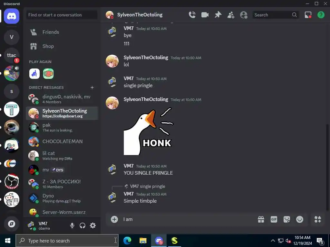Upload a file with the plus button
The image size is (330, 247).
coord(114,219)
